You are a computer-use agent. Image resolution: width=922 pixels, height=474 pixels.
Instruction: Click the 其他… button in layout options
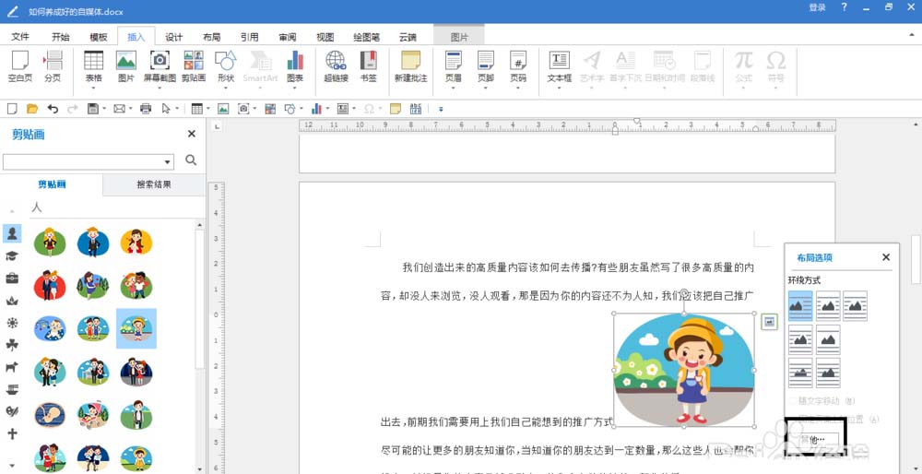tap(811, 439)
